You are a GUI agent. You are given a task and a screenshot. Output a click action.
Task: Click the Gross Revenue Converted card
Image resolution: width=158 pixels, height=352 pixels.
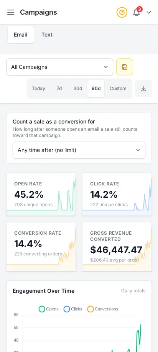pos(117,247)
